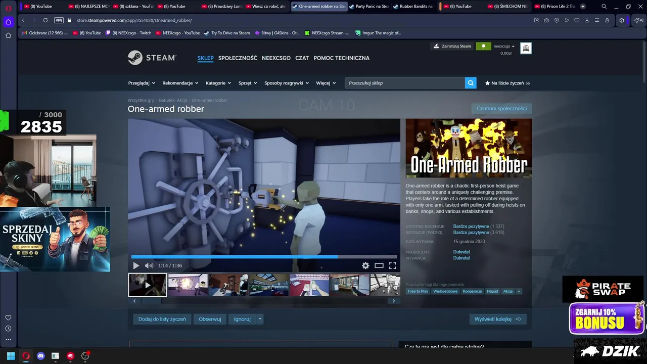This screenshot has width=647, height=364.
Task: Open Opera sidebar heart icon
Action: tap(8, 317)
